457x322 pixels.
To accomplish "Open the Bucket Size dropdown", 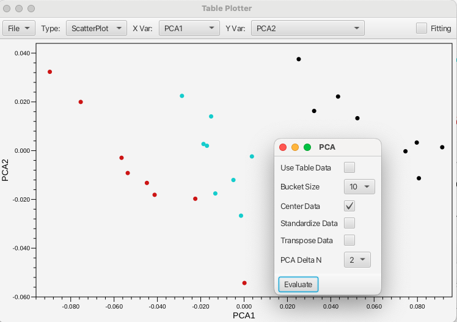I will [x=359, y=186].
